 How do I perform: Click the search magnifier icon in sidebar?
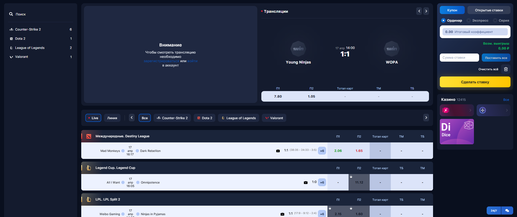(x=11, y=14)
